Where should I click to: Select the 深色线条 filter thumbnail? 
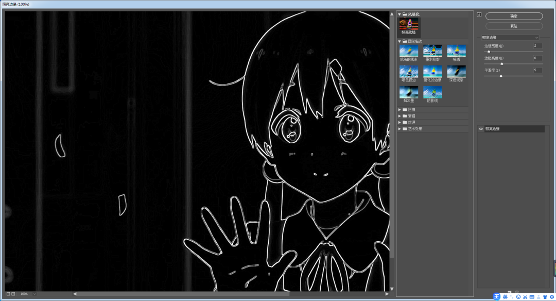point(456,72)
